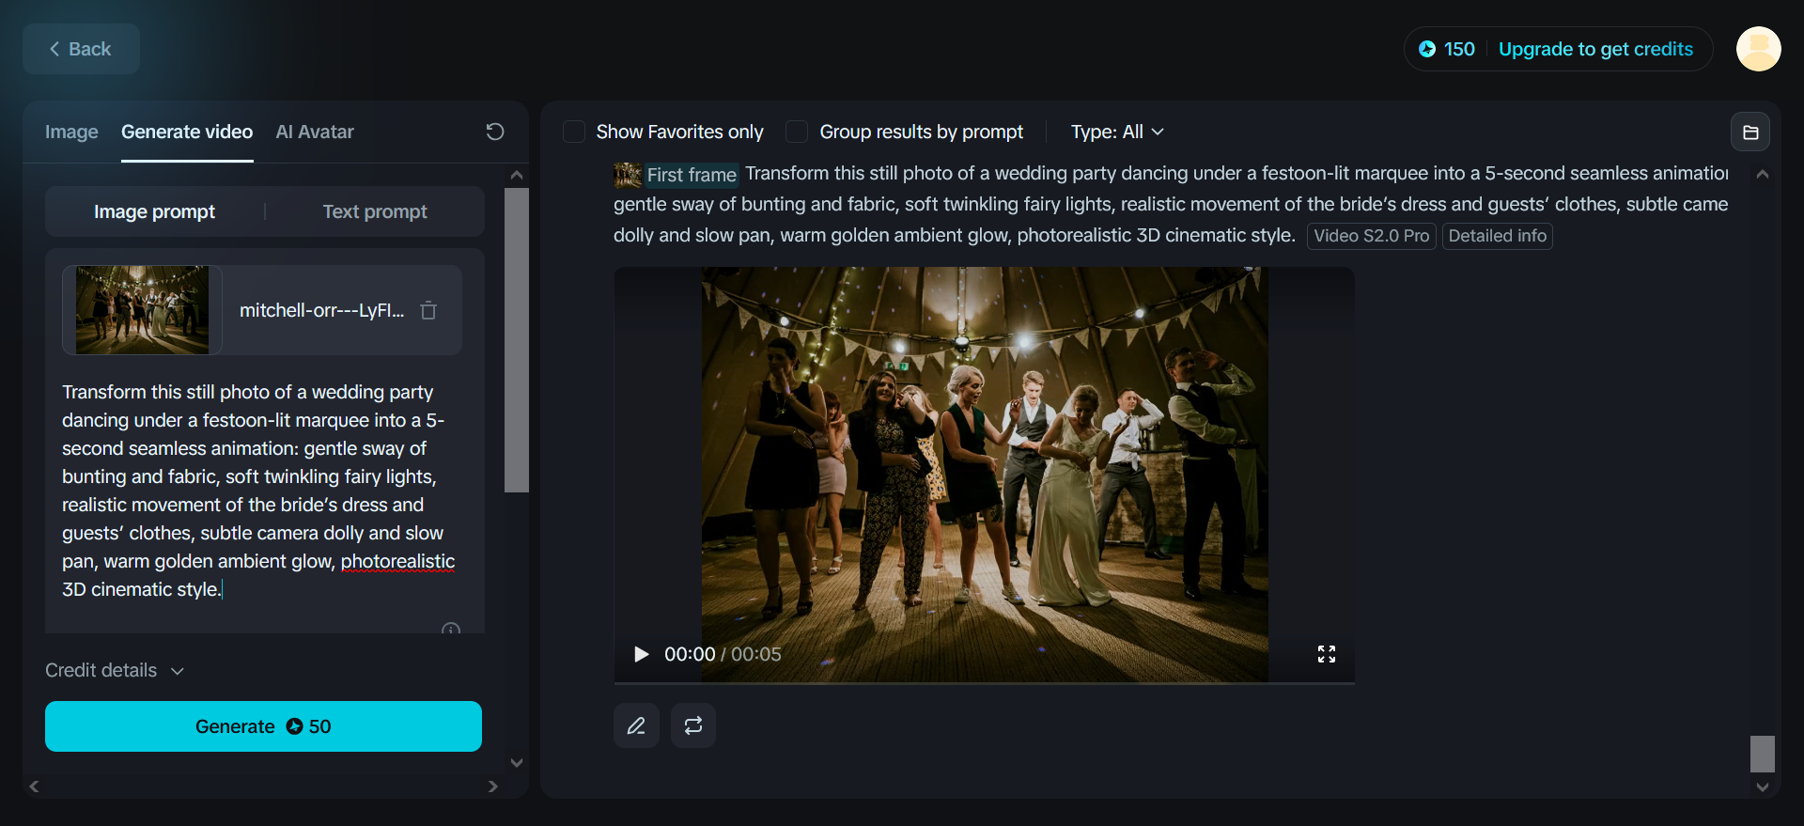Screen dimensions: 1804x826
Task: Switch to Text prompt mode
Action: pos(375,211)
